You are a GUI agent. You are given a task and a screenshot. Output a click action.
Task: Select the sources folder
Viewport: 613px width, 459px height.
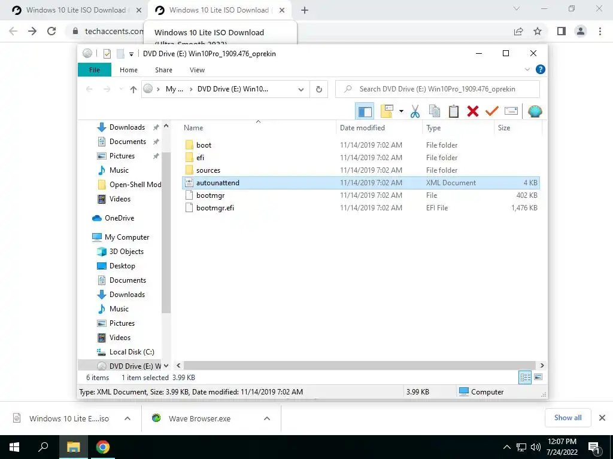208,170
